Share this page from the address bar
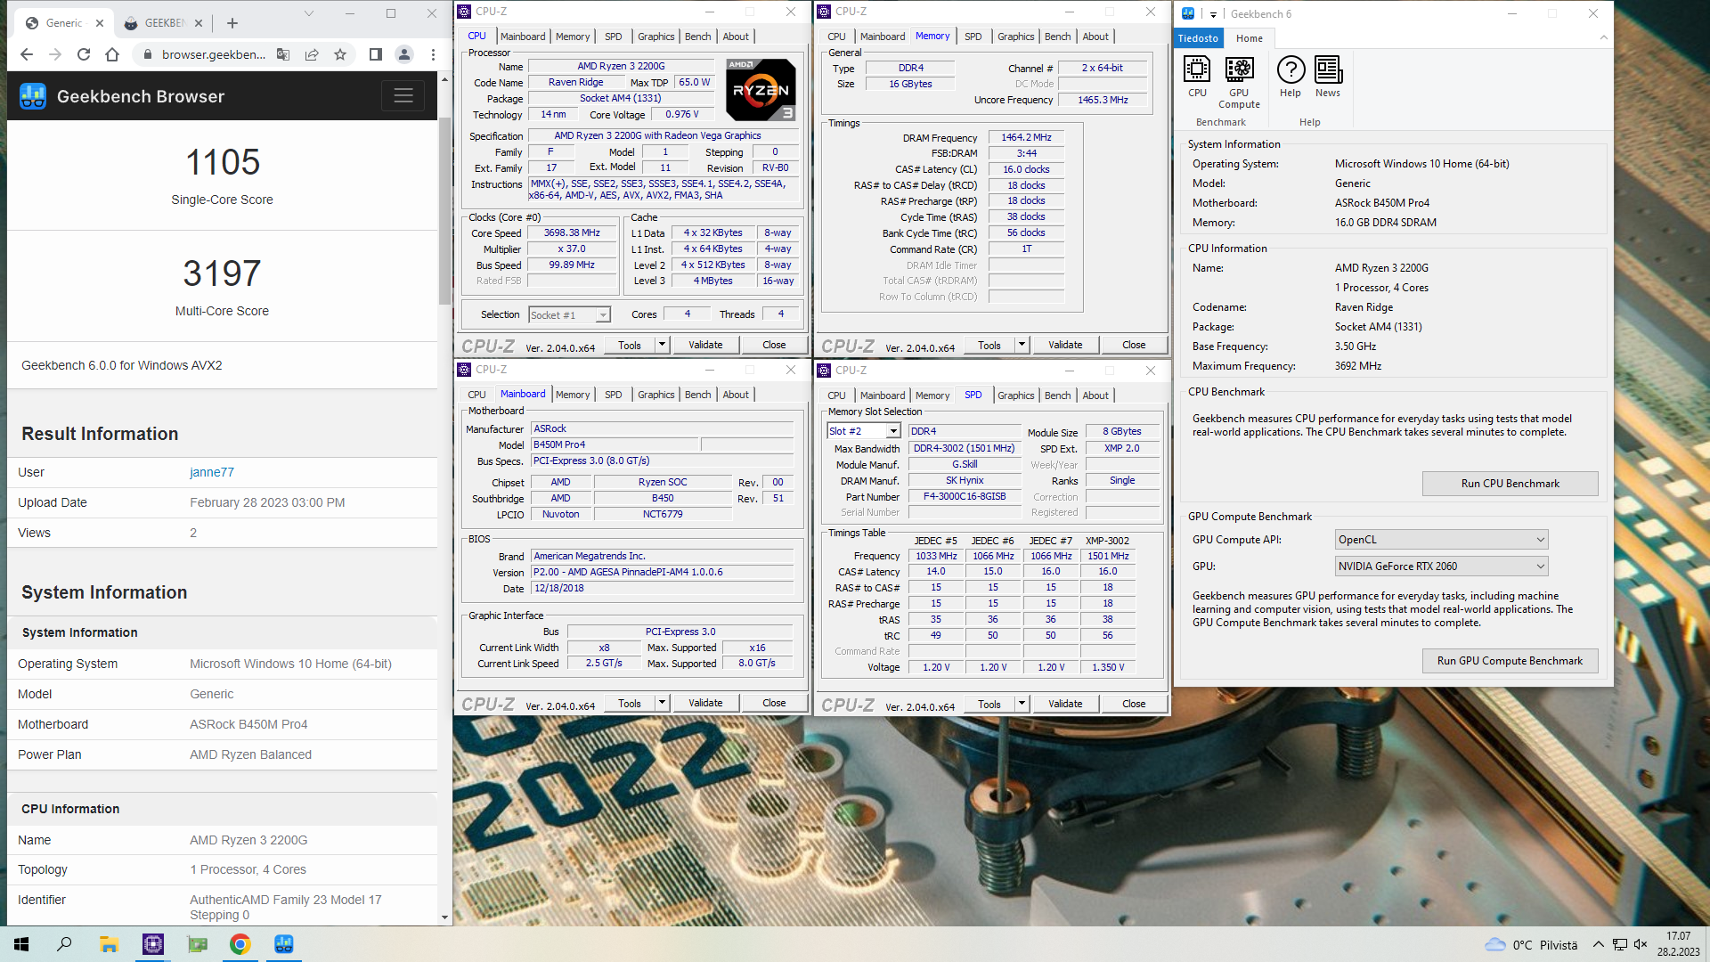1710x962 pixels. 312,54
